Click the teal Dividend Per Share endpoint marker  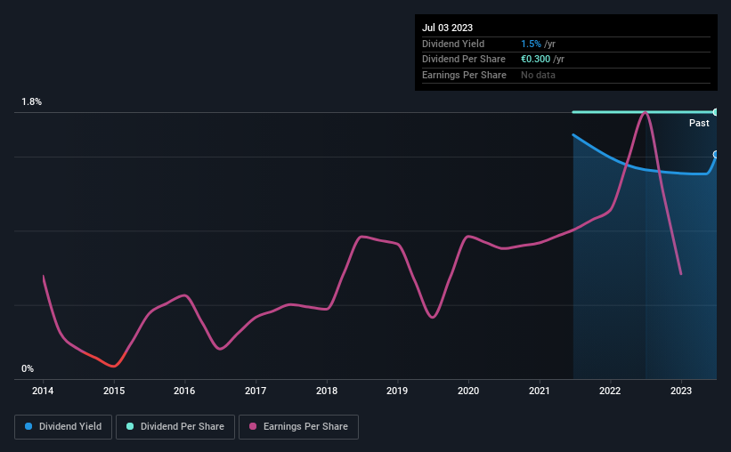715,112
